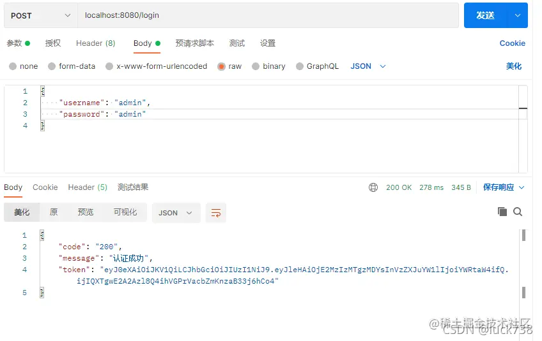Screen dimensions: 542x341
Task: Open the send button dropdown arrow
Action: [518, 15]
